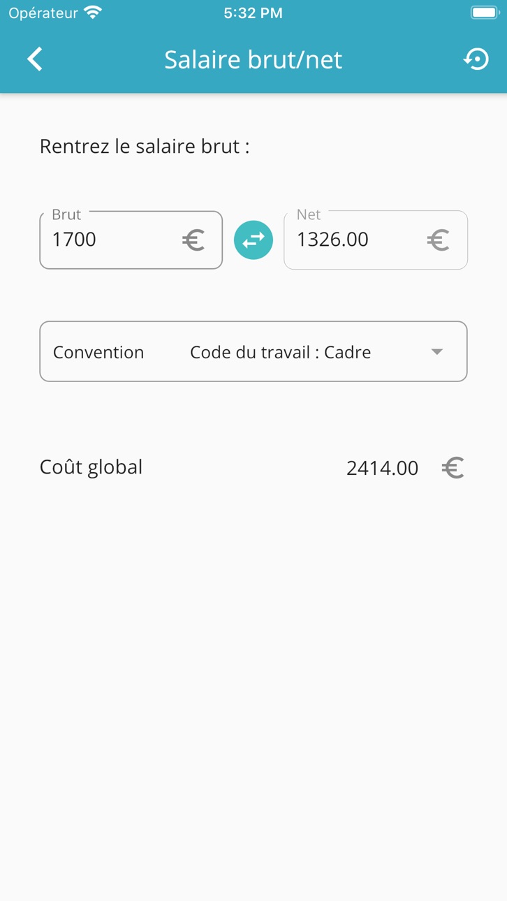This screenshot has width=507, height=901.
Task: Tap the Wi-Fi status icon
Action: (92, 13)
